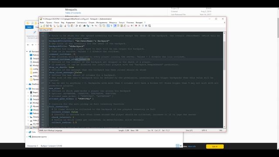The image size is (279, 157).
Task: Toggle Word Wrap in the toolbar
Action: tap(108, 26)
